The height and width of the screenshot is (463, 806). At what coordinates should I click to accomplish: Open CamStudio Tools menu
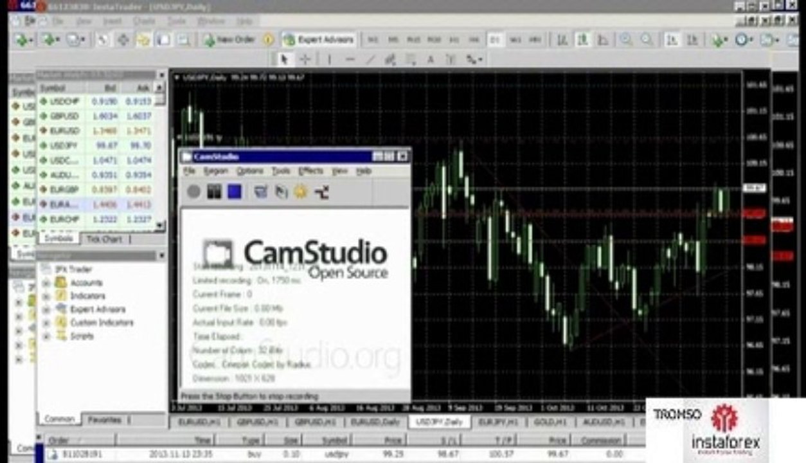point(281,172)
